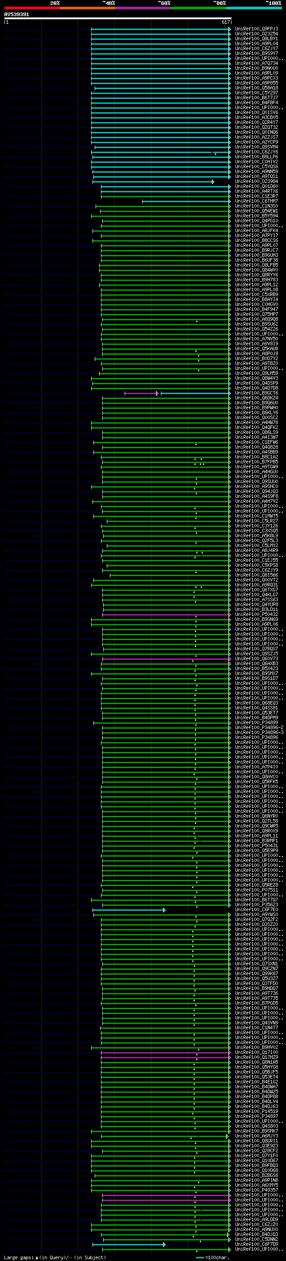Click the purple segment of the UniRef100_B9GCT6 alignment

click(x=142, y=393)
